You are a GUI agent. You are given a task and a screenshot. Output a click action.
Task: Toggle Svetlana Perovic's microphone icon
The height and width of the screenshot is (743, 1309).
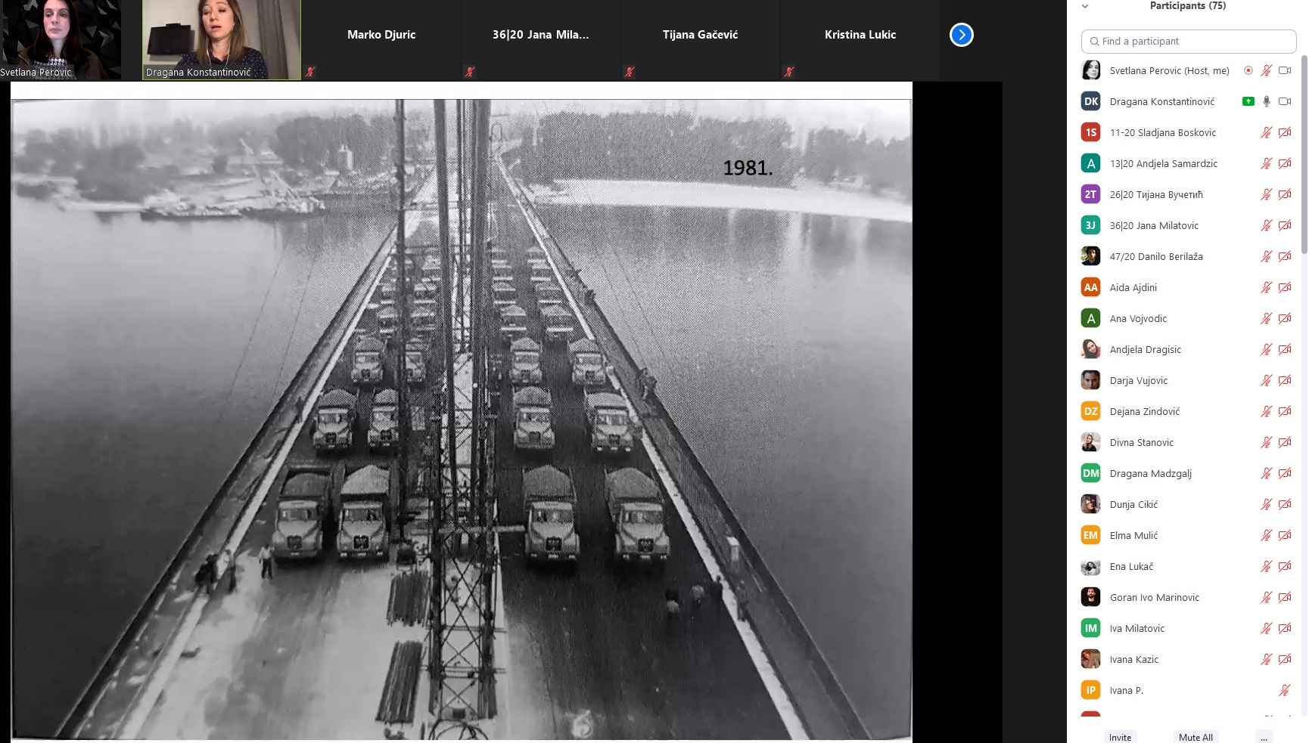pyautogui.click(x=1267, y=70)
